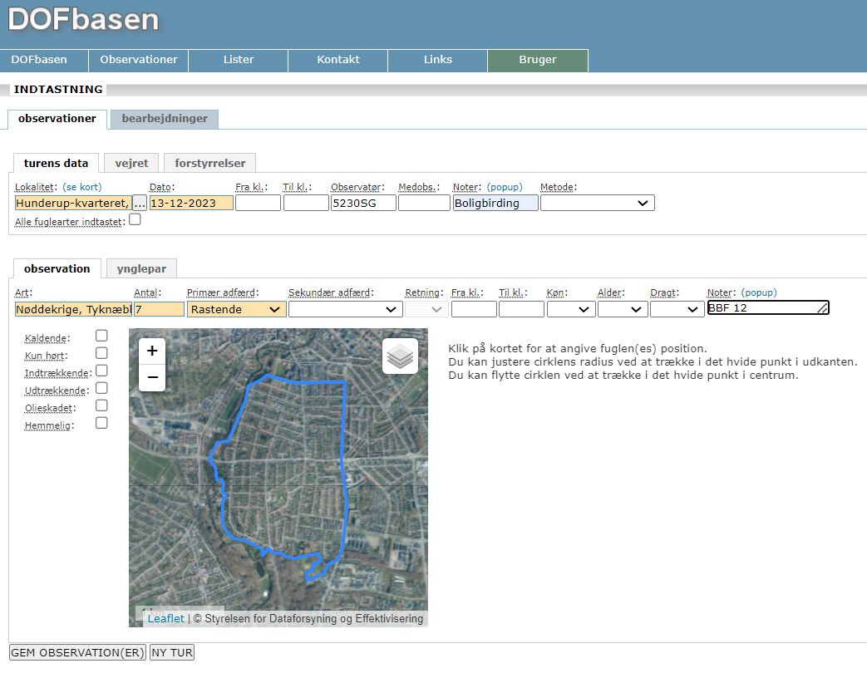Switch to the vejret tab

(131, 163)
